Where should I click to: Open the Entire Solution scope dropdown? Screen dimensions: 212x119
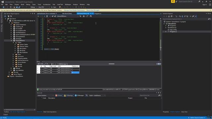click(x=45, y=96)
